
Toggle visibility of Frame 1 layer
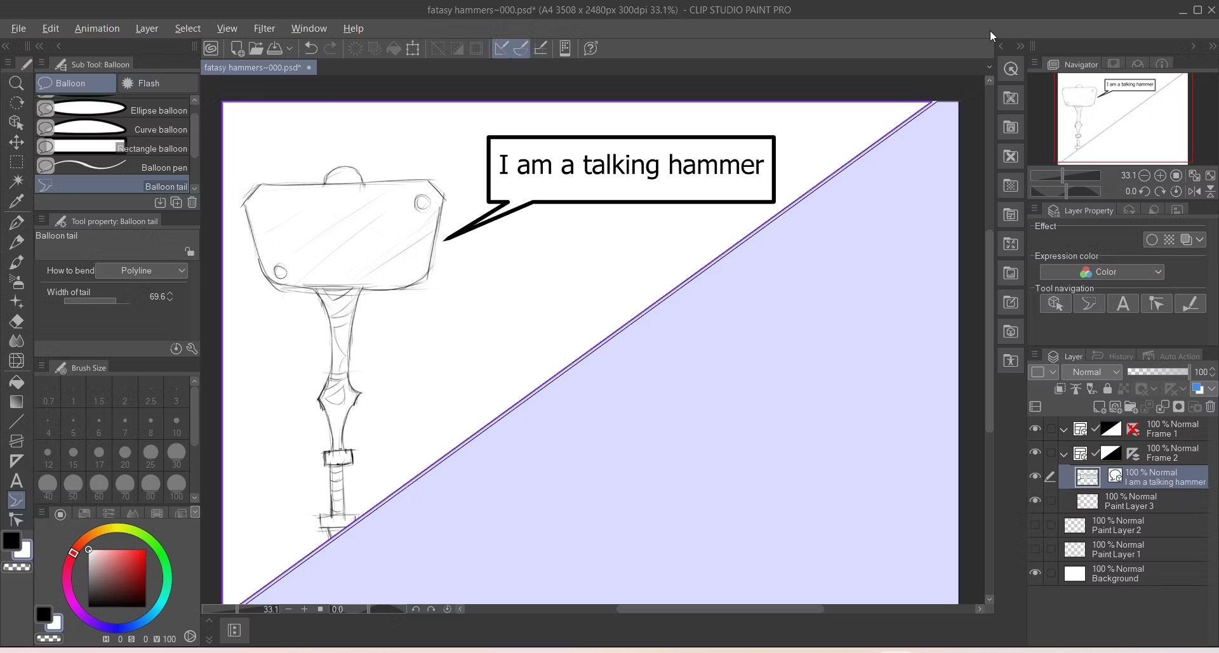coord(1035,429)
